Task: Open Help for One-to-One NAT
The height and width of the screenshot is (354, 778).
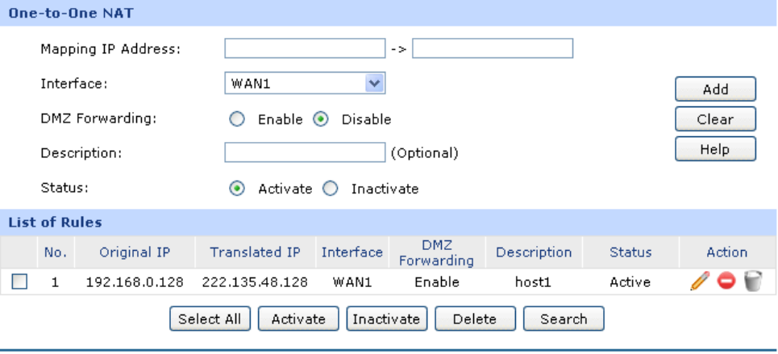Action: pyautogui.click(x=715, y=149)
